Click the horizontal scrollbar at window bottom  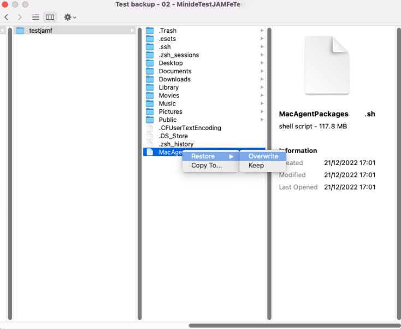point(294,326)
